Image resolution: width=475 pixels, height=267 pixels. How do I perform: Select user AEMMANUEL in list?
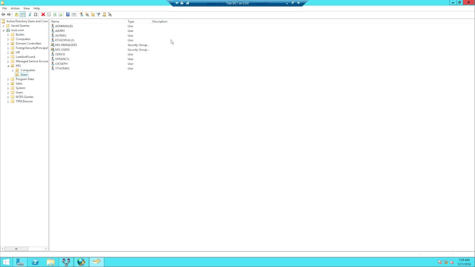(x=64, y=26)
